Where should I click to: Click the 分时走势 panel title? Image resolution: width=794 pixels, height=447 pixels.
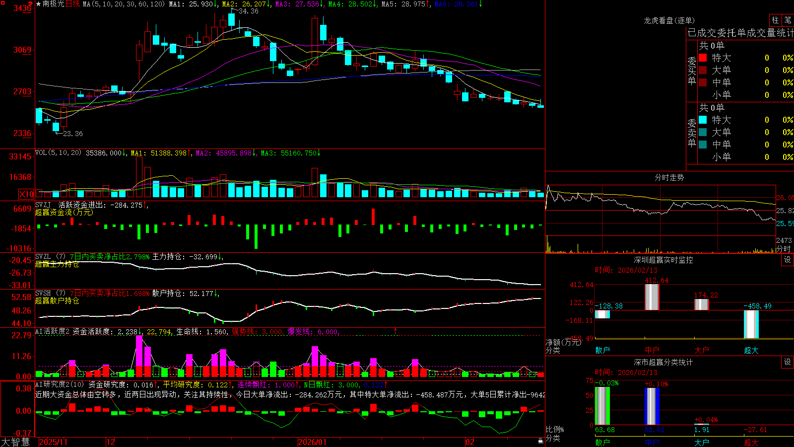point(669,177)
